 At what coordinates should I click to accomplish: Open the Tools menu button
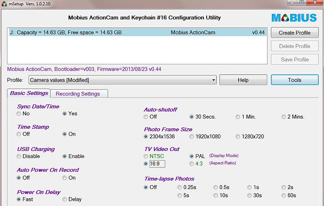295,80
